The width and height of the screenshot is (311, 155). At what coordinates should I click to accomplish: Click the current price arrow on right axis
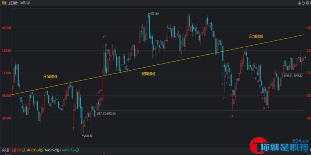pos(306,58)
